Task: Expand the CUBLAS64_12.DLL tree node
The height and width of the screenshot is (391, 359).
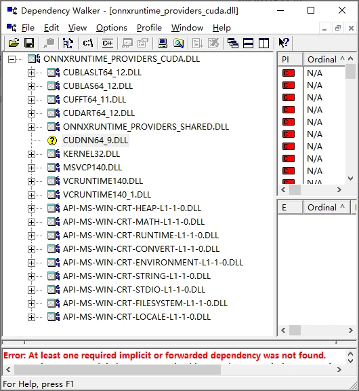Action: [31, 86]
